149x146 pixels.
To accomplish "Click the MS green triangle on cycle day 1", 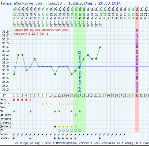I will point(14,111).
